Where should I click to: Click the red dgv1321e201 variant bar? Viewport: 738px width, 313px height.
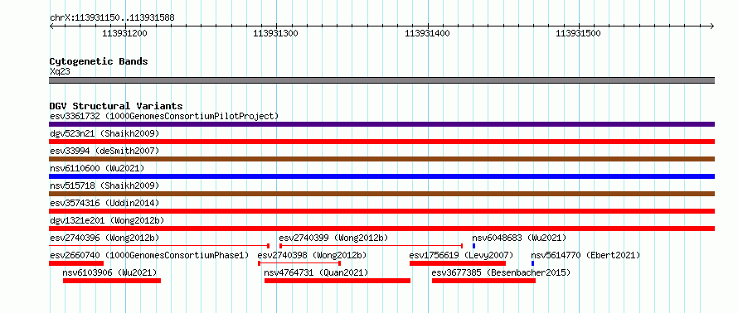381,229
